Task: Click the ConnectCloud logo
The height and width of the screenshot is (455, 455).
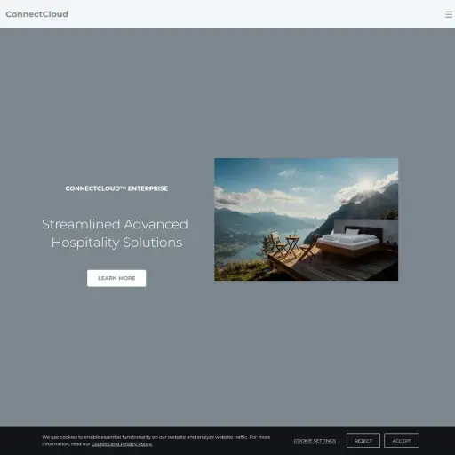Action: (x=36, y=14)
